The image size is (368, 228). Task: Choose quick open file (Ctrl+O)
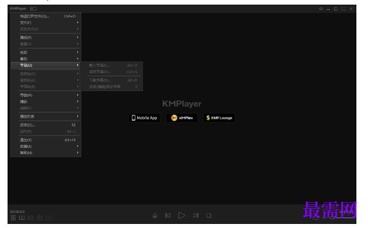tap(46, 16)
